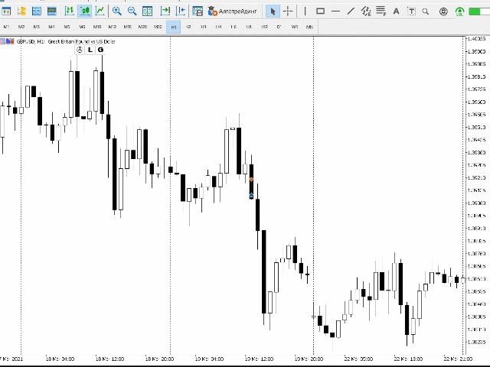Click the 'G' button on chart
490x367 pixels.
100,50
